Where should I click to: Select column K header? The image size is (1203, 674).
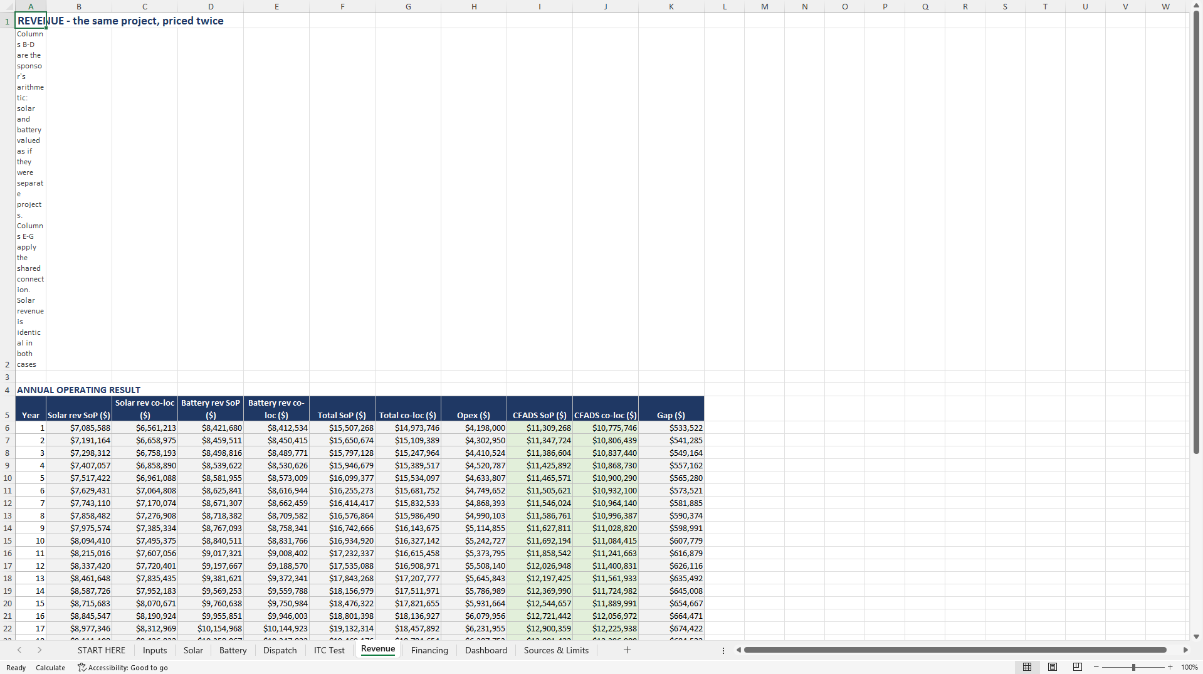click(671, 6)
